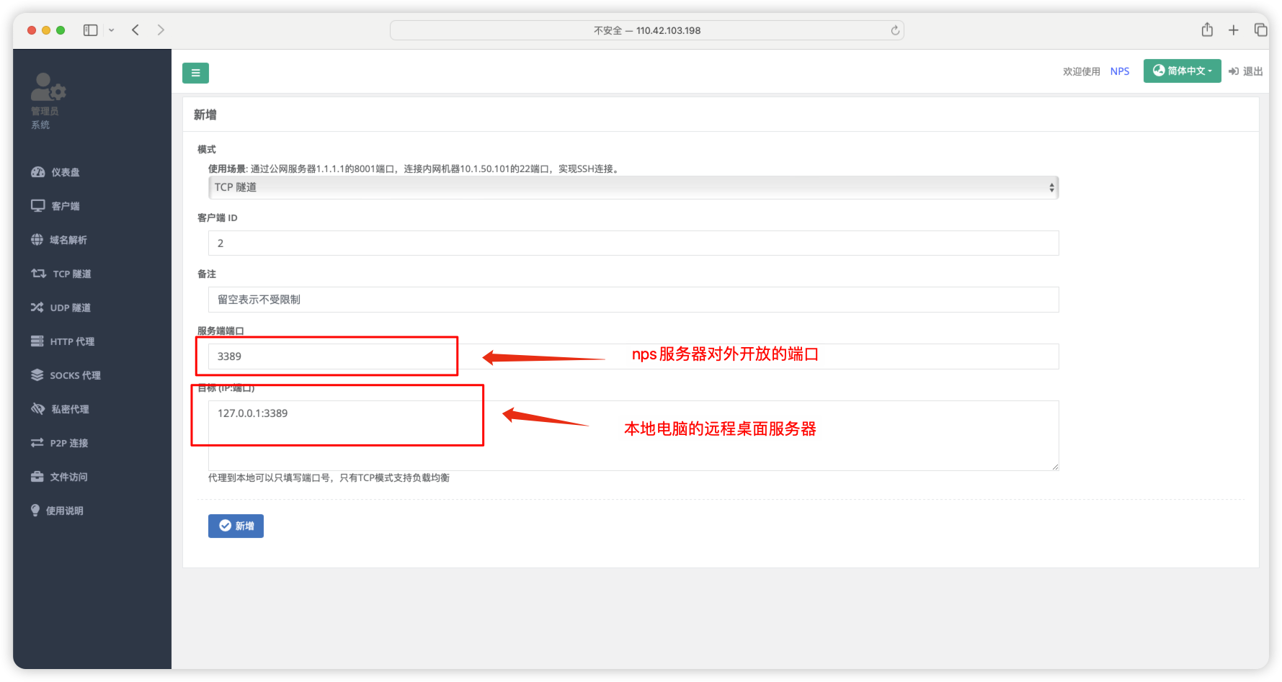Screen dimensions: 1282x682
Task: Open SOCKS 代理 menu item
Action: pyautogui.click(x=75, y=375)
